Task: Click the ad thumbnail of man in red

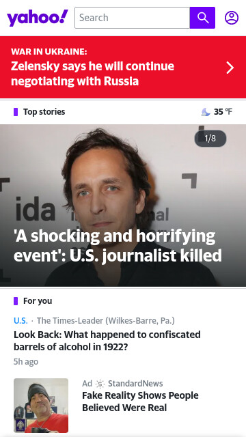Action: (x=41, y=405)
